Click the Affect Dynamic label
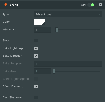The image size is (105, 102). point(13,86)
